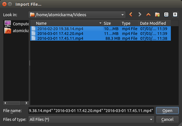Select Computer in the sidebar
The width and height of the screenshot is (182, 126).
[x=17, y=24]
